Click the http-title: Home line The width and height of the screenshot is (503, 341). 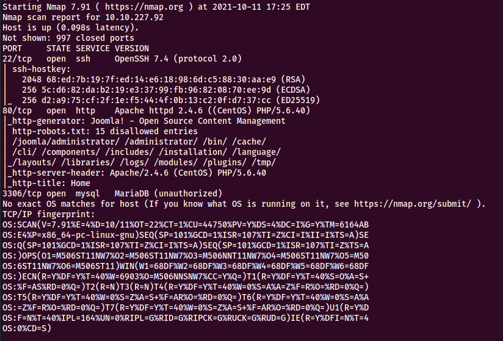click(49, 184)
